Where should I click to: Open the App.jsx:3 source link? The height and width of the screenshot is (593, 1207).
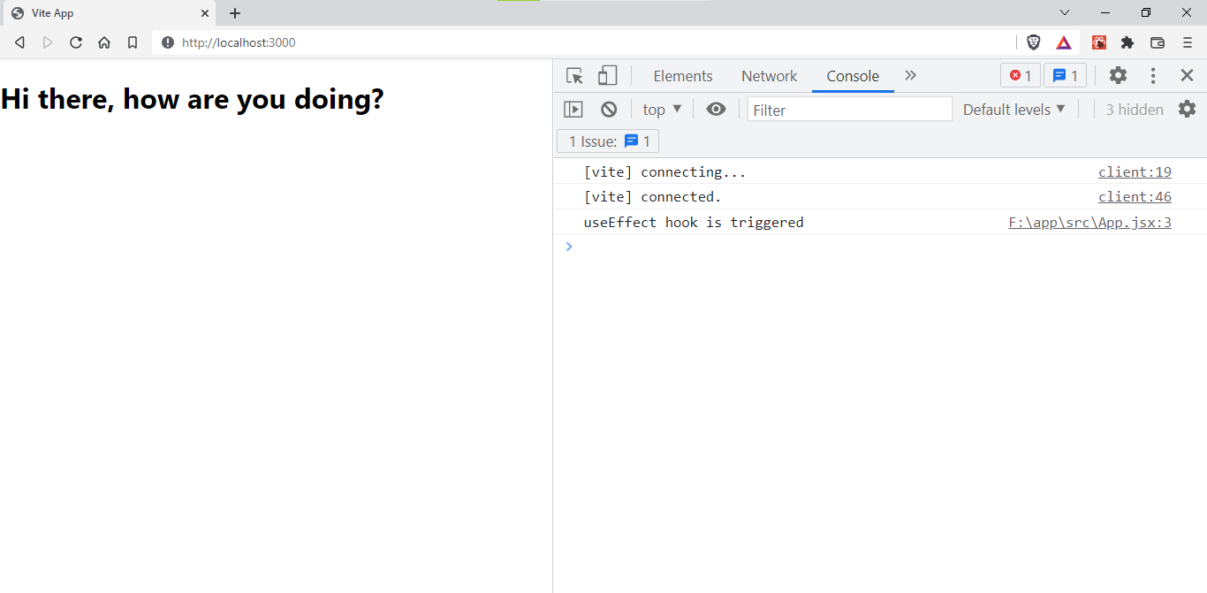1089,223
